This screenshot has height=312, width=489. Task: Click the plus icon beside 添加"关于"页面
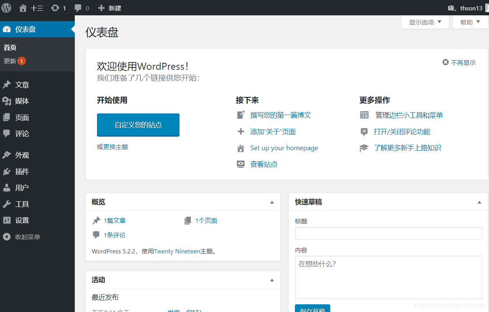pos(241,131)
